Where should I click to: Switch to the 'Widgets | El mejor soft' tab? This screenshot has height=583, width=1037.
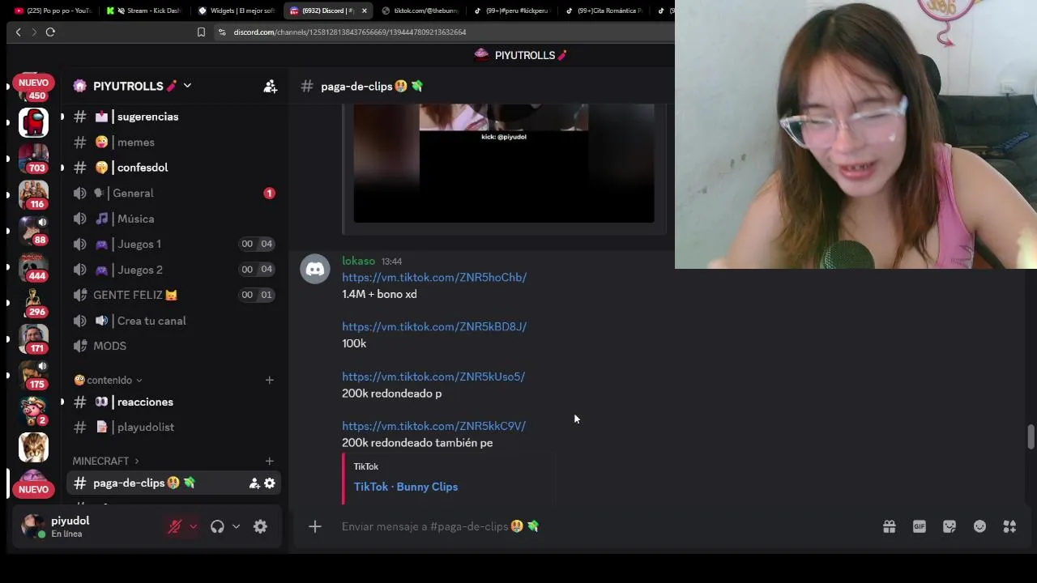pyautogui.click(x=237, y=11)
